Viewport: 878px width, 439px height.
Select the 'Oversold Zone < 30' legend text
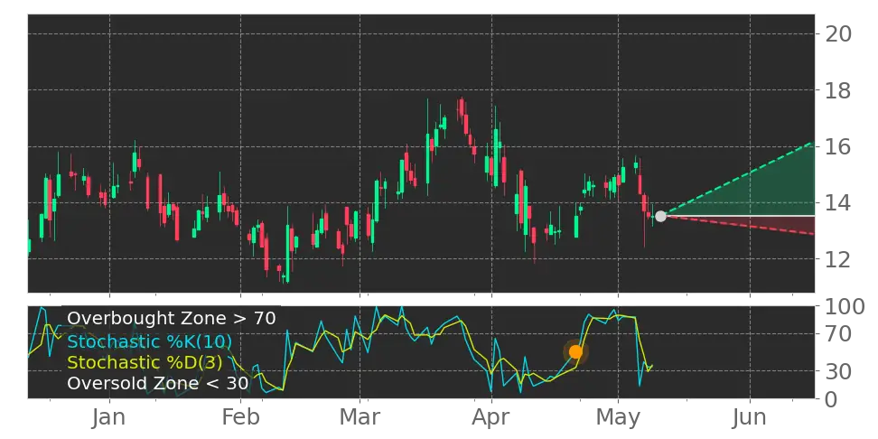point(158,383)
